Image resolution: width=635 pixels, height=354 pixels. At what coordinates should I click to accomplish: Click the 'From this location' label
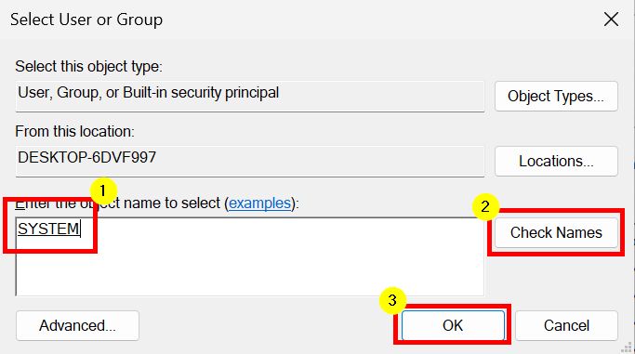pos(74,132)
